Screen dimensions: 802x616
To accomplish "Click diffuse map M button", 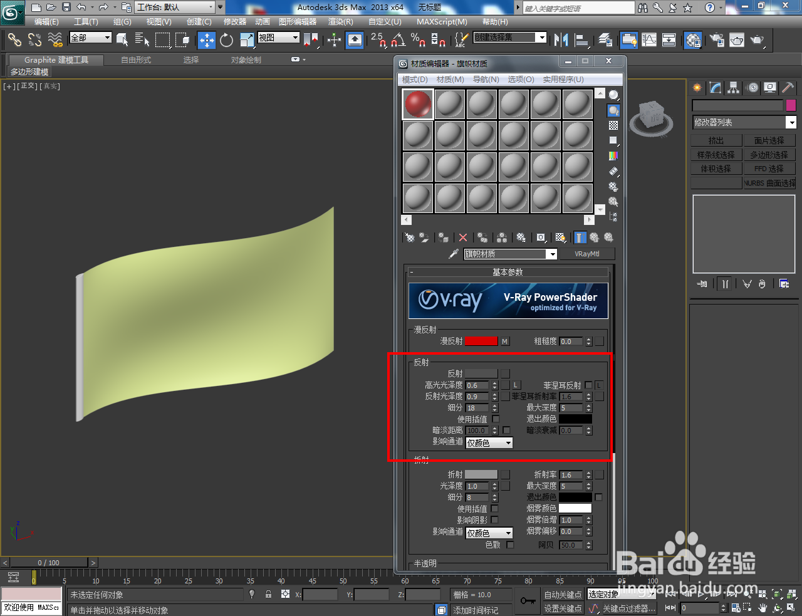I will point(505,342).
